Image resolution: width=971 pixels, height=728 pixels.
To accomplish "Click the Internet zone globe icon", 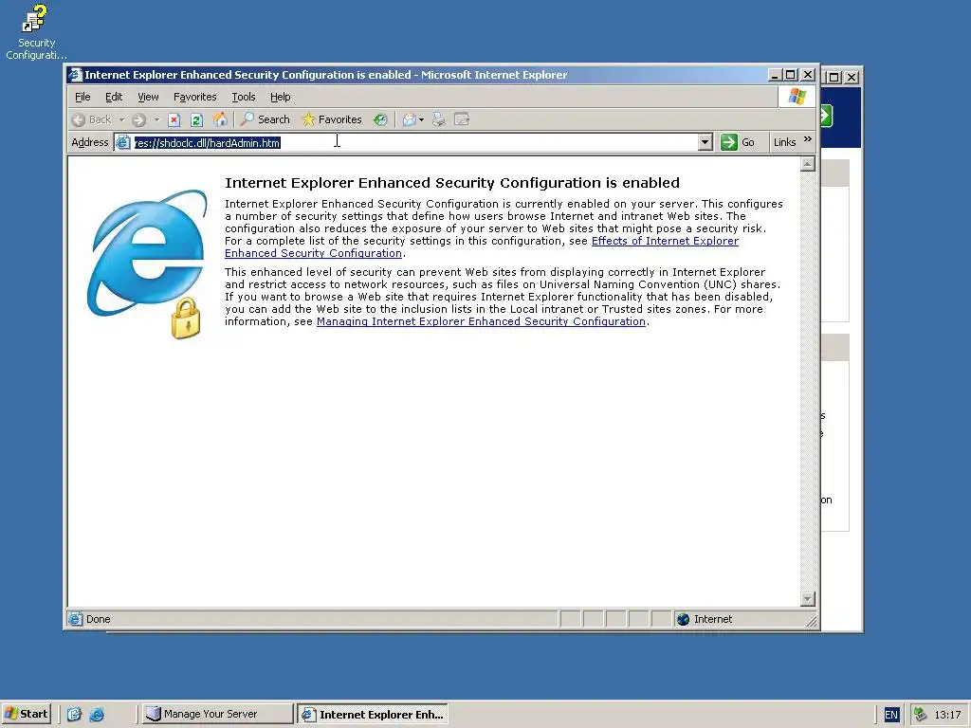I will [x=684, y=619].
